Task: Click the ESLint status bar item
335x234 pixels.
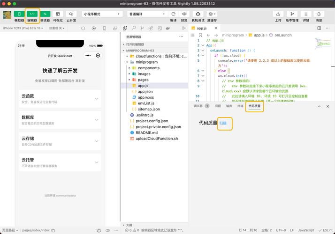Action: (326, 230)
